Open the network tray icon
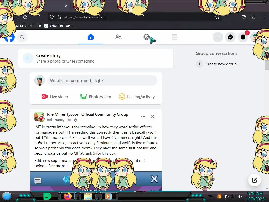269x202 pixels. (234, 196)
